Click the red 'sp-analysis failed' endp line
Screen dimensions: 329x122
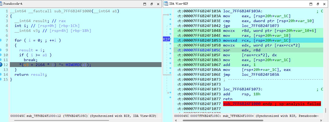[272, 104]
